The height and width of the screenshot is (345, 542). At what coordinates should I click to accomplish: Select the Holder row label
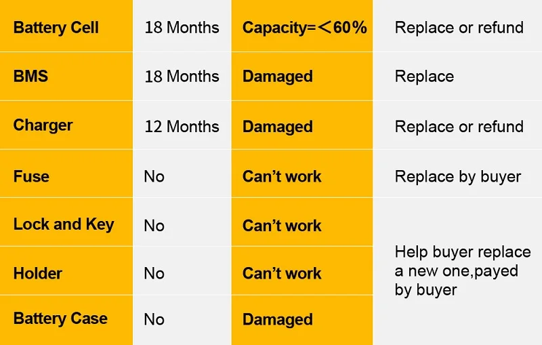pos(38,274)
